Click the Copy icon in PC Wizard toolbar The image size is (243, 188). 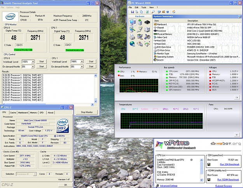(x=142, y=12)
